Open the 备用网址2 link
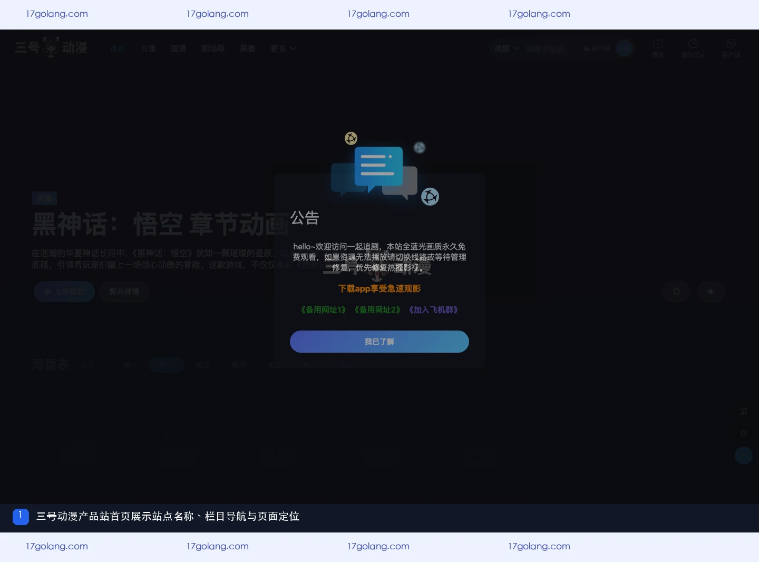 [377, 310]
